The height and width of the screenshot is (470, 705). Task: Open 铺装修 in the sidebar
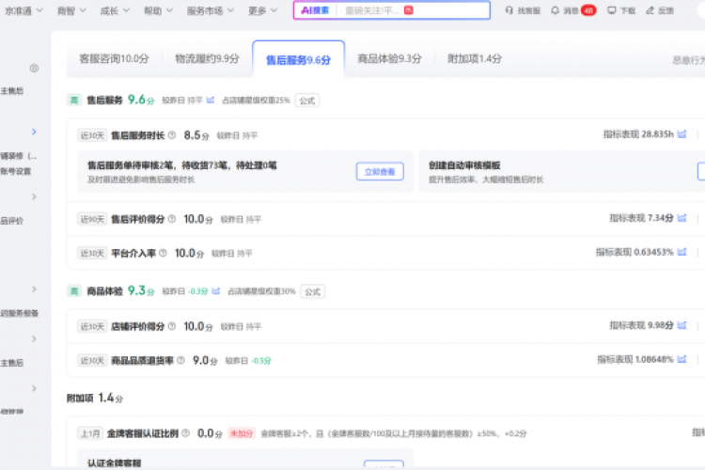19,156
